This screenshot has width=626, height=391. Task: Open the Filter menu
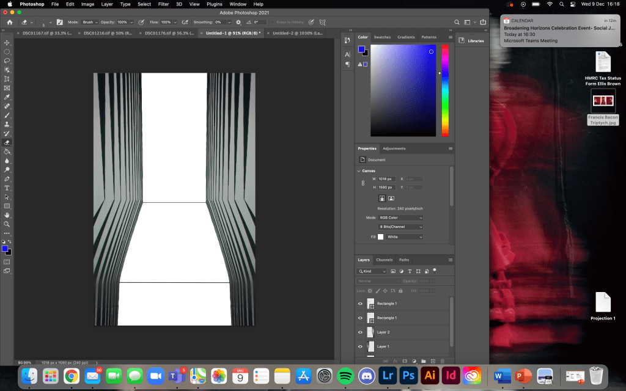click(163, 4)
